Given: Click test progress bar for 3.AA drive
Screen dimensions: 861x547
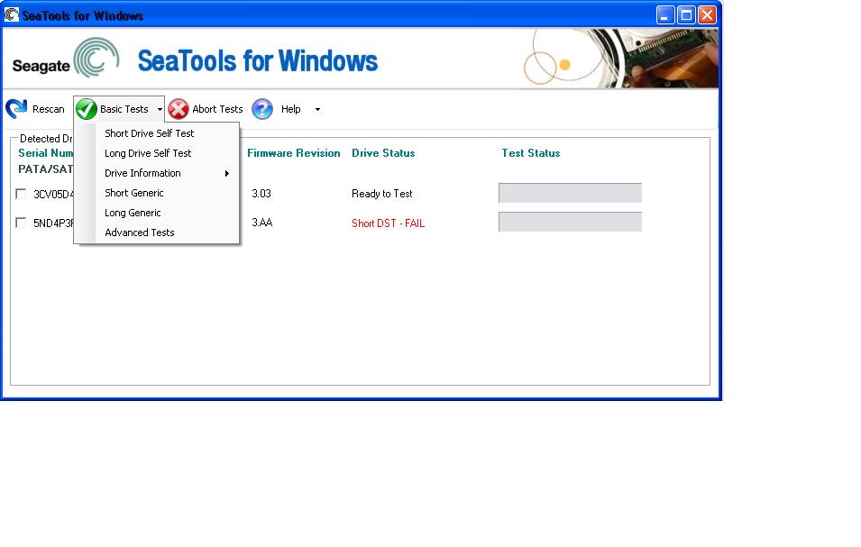Looking at the screenshot, I should coord(570,222).
